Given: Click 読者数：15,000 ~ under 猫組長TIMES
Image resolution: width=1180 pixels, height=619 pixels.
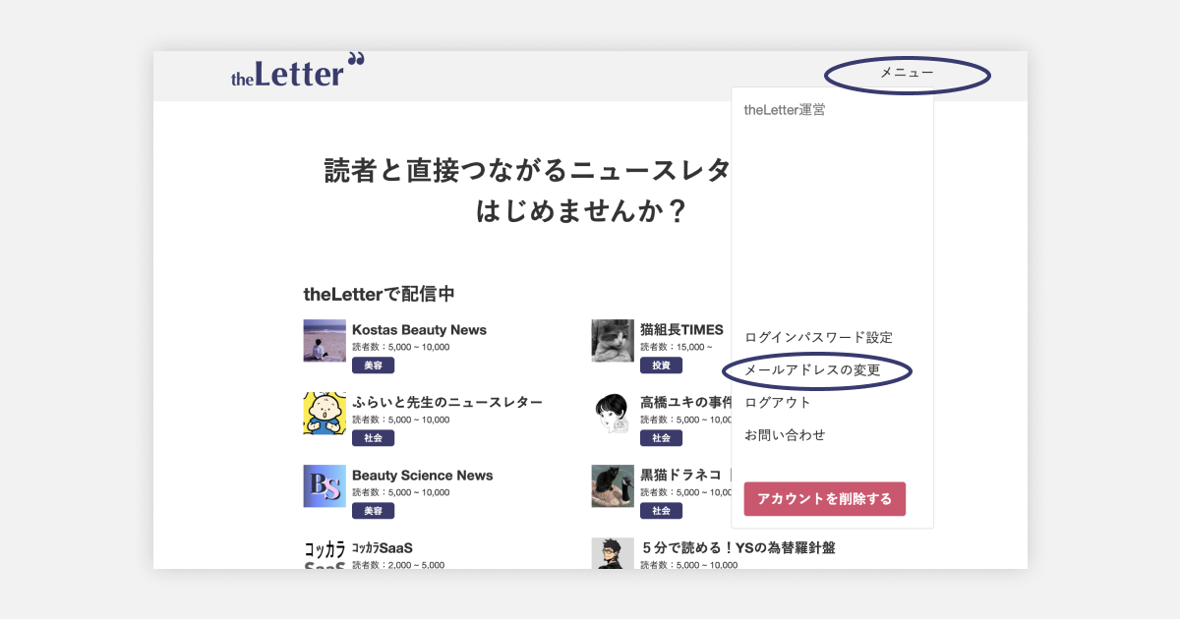Looking at the screenshot, I should 677,347.
